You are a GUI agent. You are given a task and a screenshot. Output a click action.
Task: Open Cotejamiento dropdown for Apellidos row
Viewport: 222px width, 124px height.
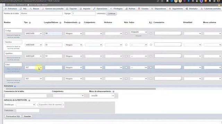pyautogui.click(x=94, y=56)
